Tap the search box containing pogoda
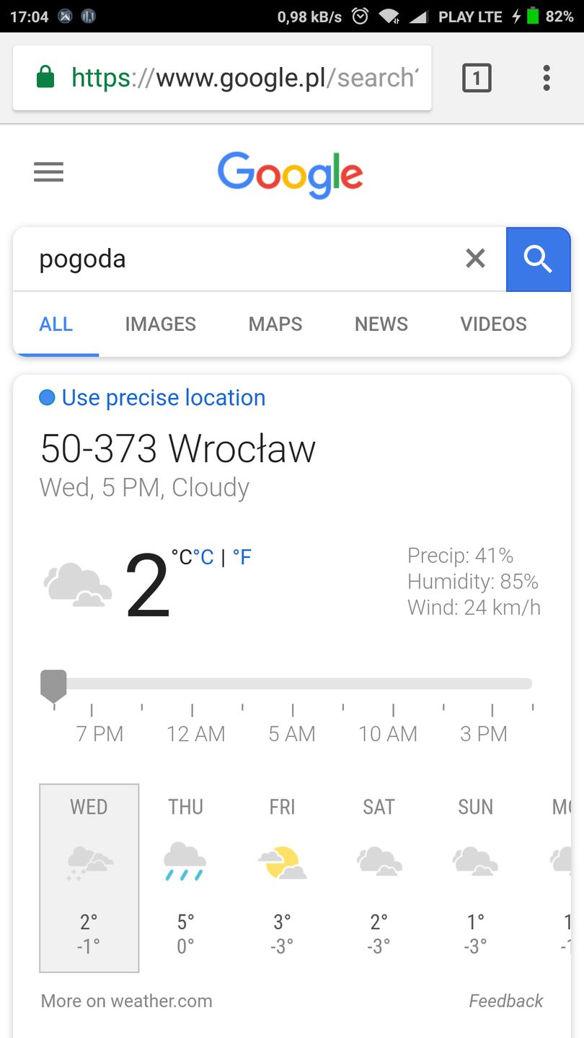Image resolution: width=584 pixels, height=1038 pixels. [238, 259]
